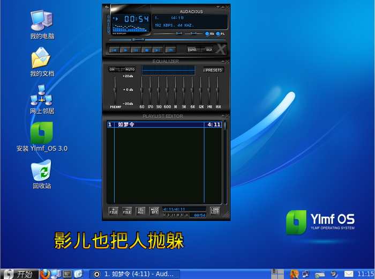Image resolution: width=375 pixels, height=279 pixels.
Task: Open MISC OPT menu in playlist editor
Action: [x=154, y=211]
